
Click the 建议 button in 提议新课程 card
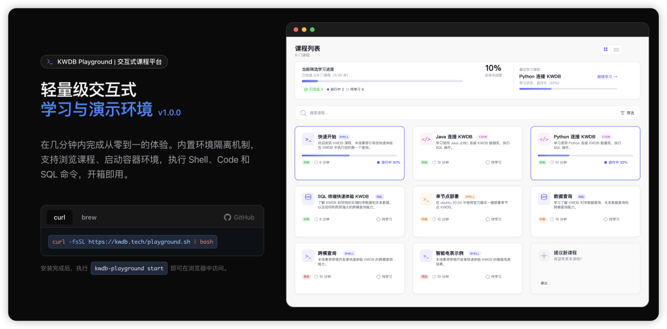pyautogui.click(x=543, y=283)
